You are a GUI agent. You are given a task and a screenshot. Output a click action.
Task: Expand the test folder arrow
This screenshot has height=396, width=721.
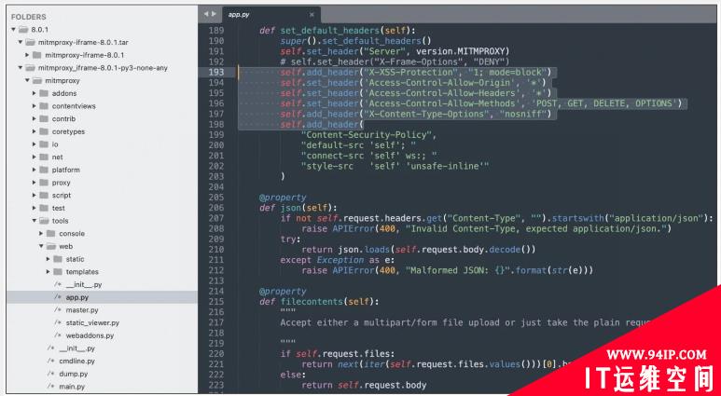(x=34, y=208)
